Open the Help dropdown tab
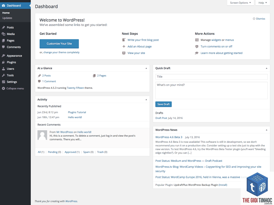This screenshot has width=274, height=205. coord(262,3)
